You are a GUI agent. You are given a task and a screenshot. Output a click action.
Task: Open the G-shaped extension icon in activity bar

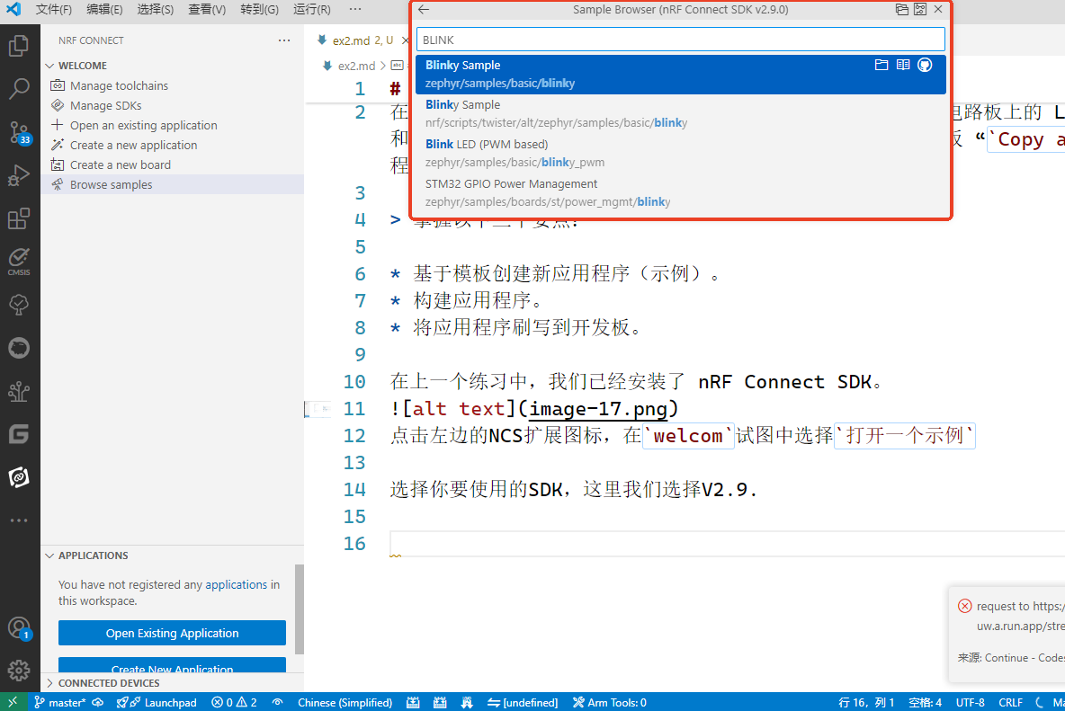click(19, 433)
